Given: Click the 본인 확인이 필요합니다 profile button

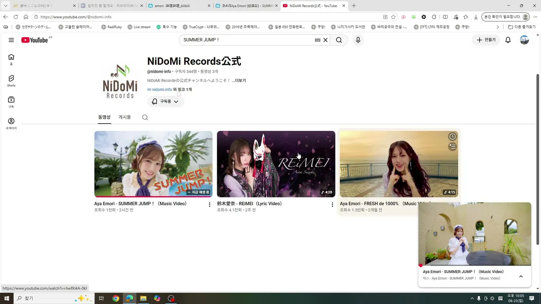Looking at the screenshot, I should click(505, 17).
